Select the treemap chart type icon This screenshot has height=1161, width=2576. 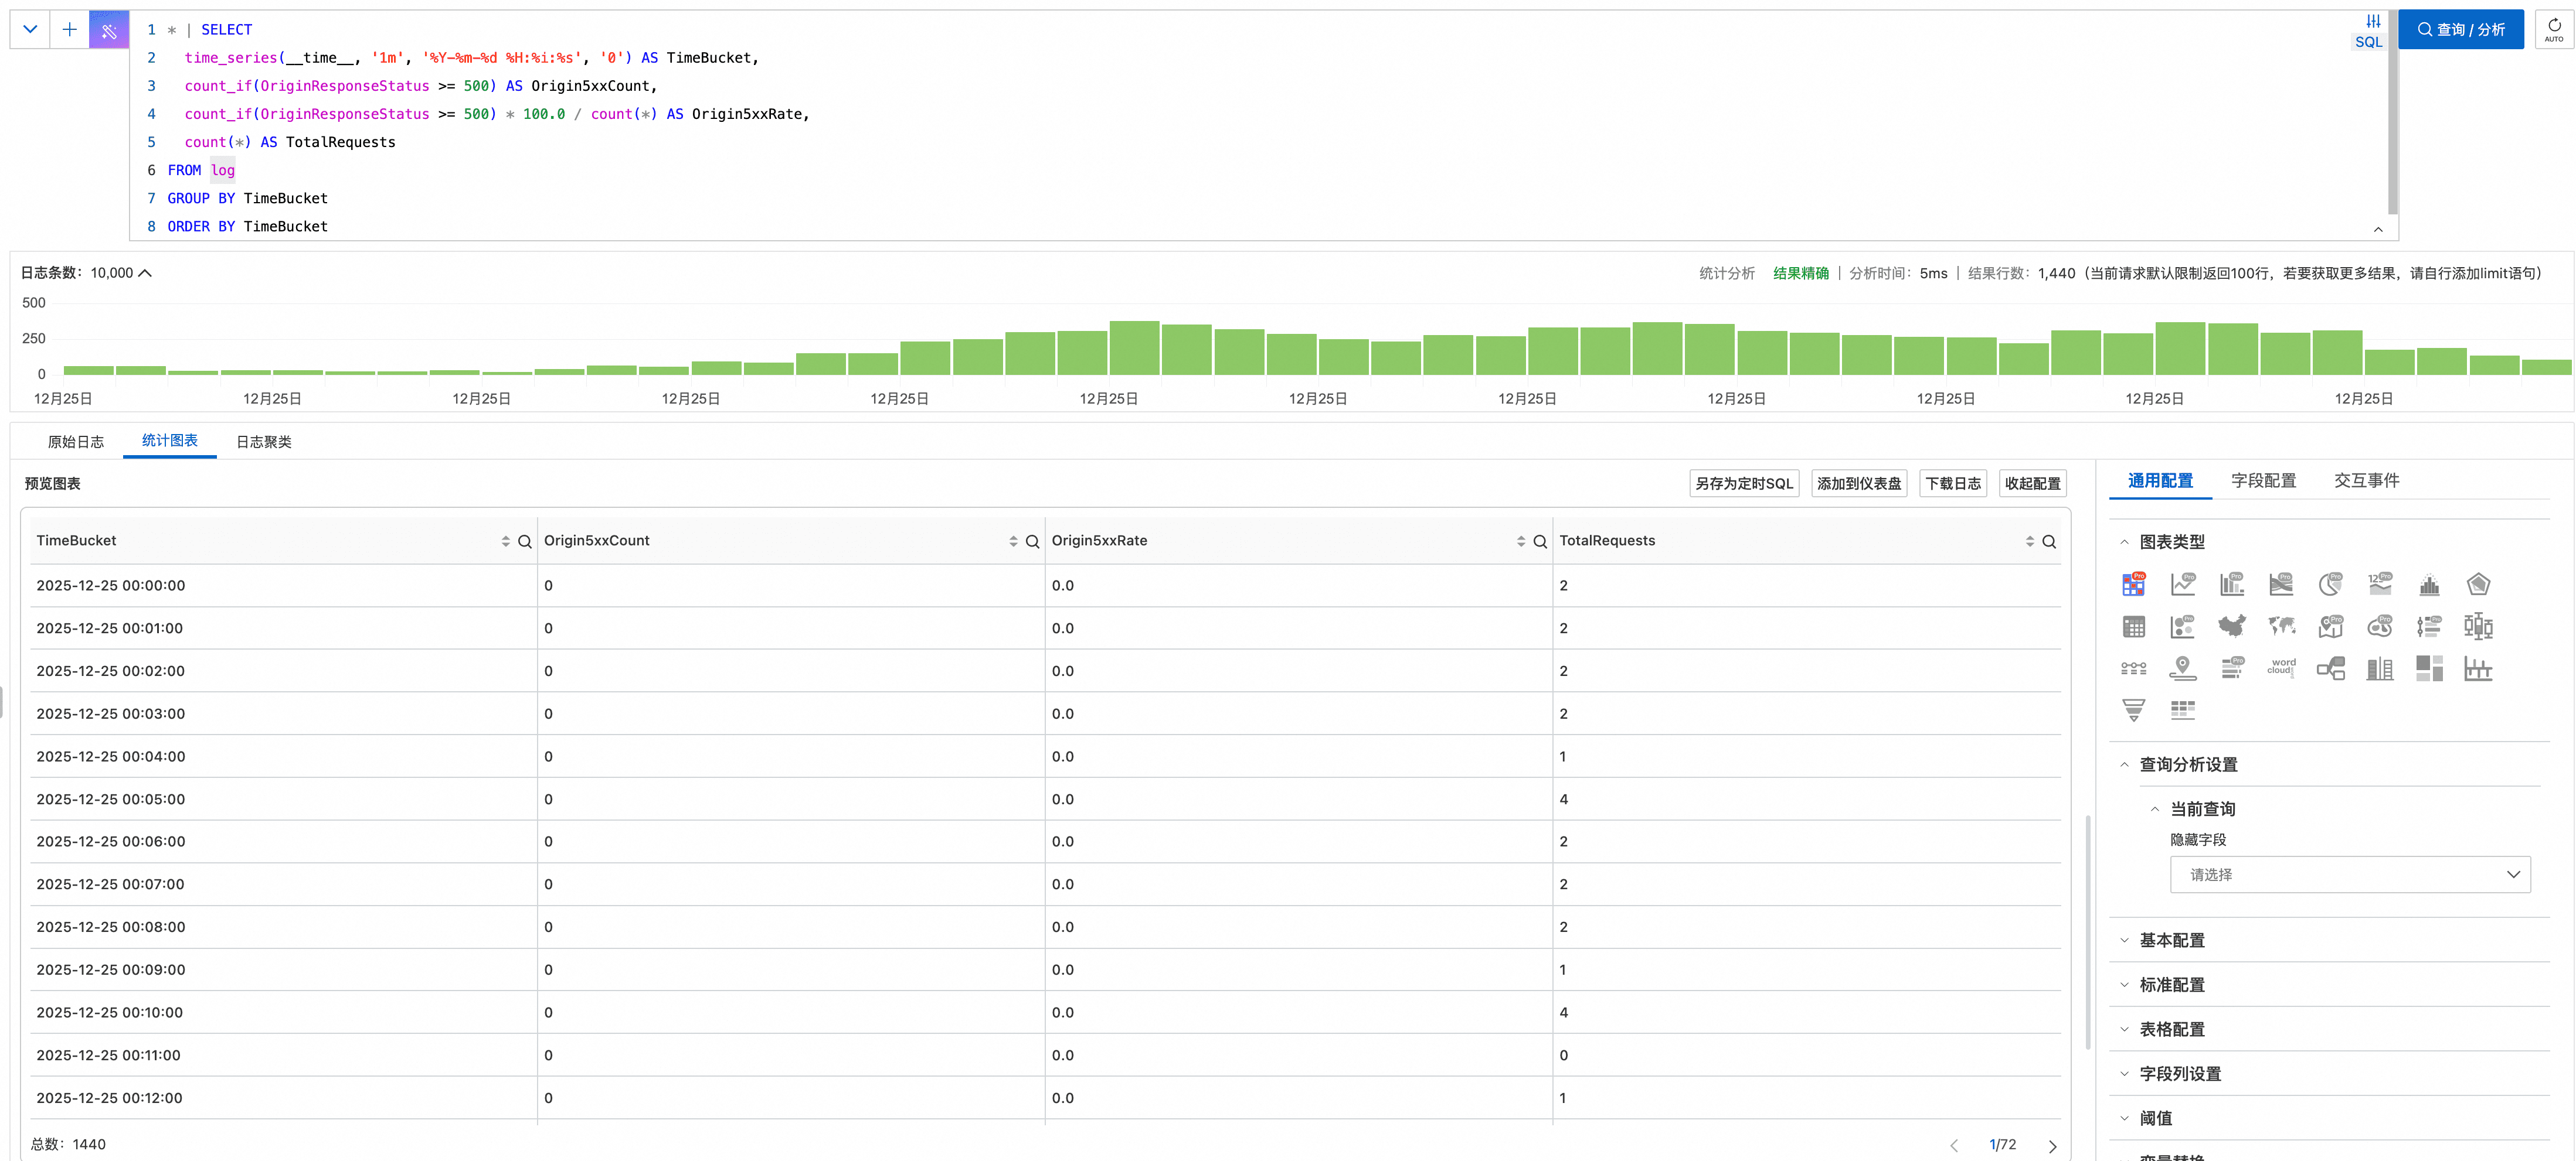coord(2429,667)
